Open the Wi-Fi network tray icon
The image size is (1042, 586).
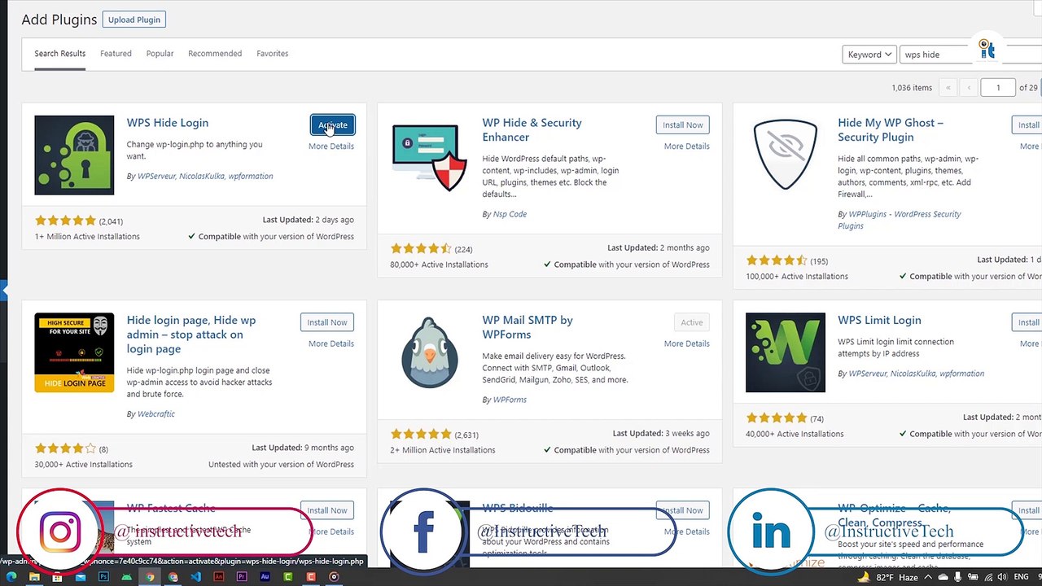988,577
